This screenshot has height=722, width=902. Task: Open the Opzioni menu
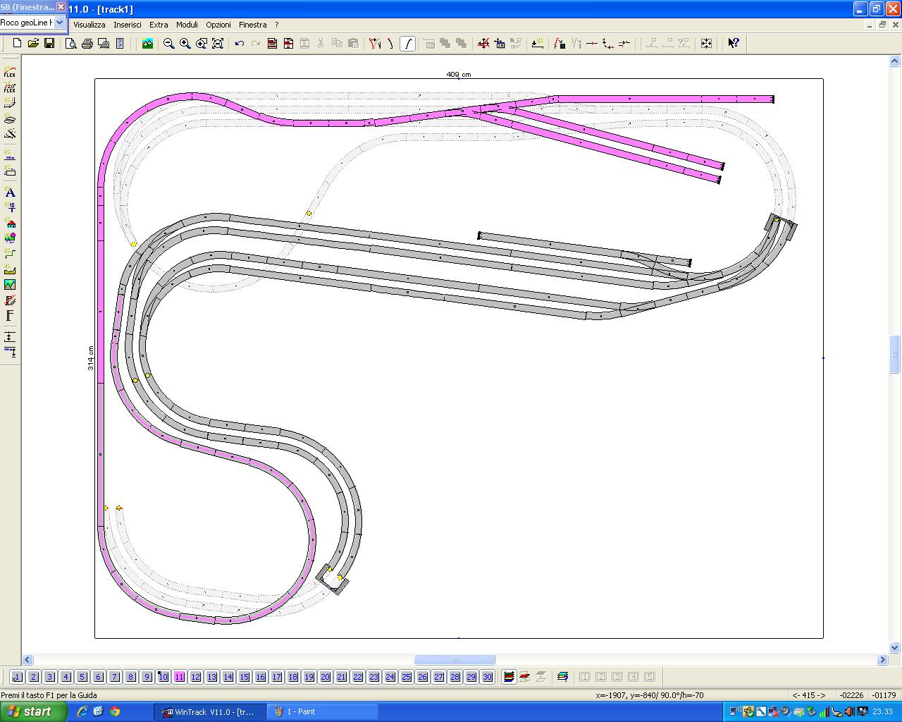click(218, 25)
